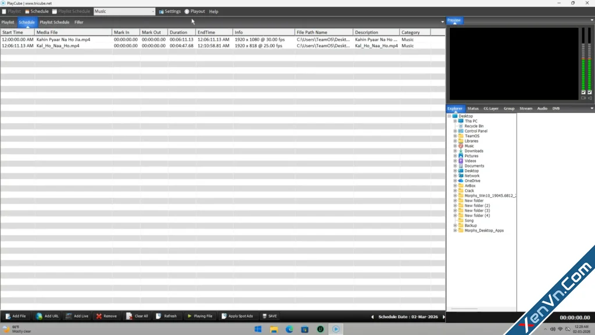Go to the previous schedule date arrow
The height and width of the screenshot is (335, 595).
click(372, 317)
